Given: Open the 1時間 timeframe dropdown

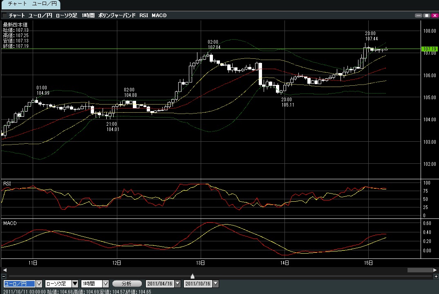Looking at the screenshot, I should coord(105,284).
